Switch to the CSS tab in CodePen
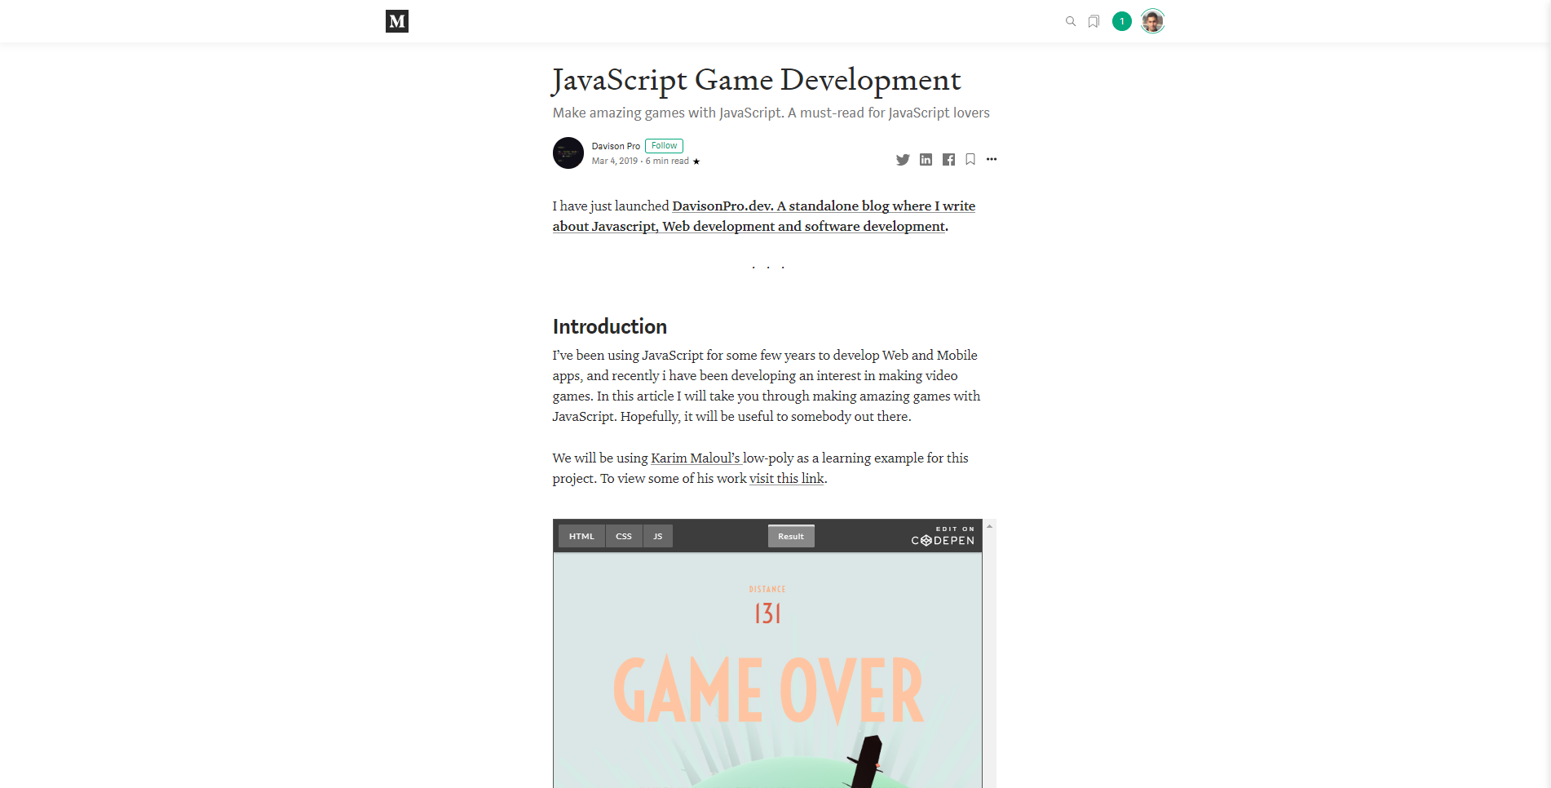This screenshot has width=1551, height=788. click(x=624, y=536)
